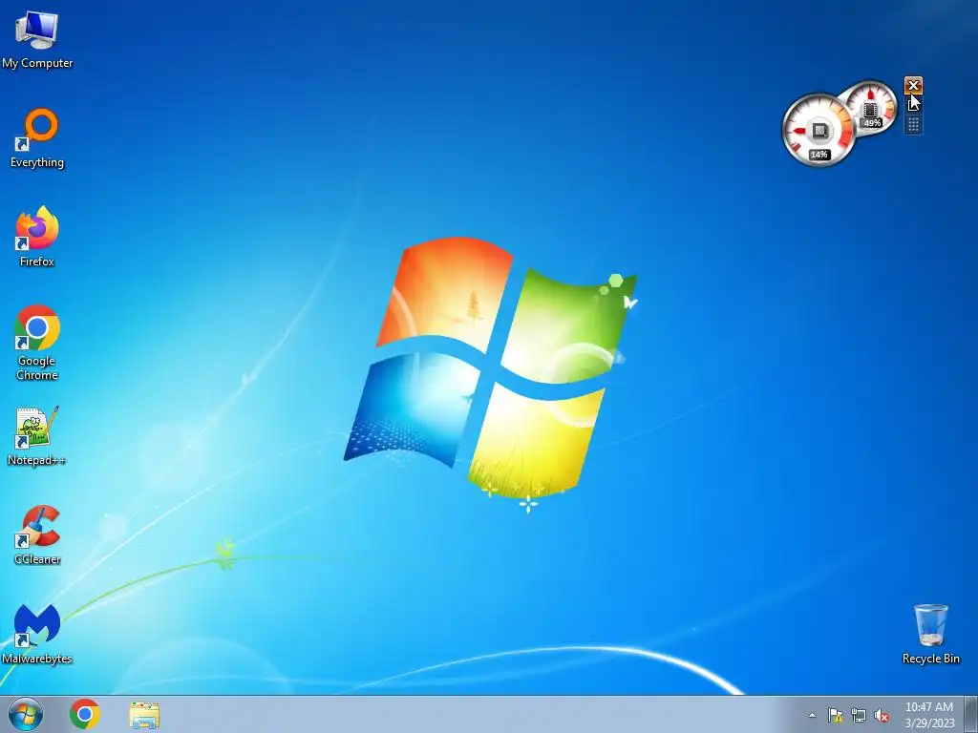Click the CPU usage dial showing 14%
Viewport: 978px width, 733px height.
[x=819, y=131]
